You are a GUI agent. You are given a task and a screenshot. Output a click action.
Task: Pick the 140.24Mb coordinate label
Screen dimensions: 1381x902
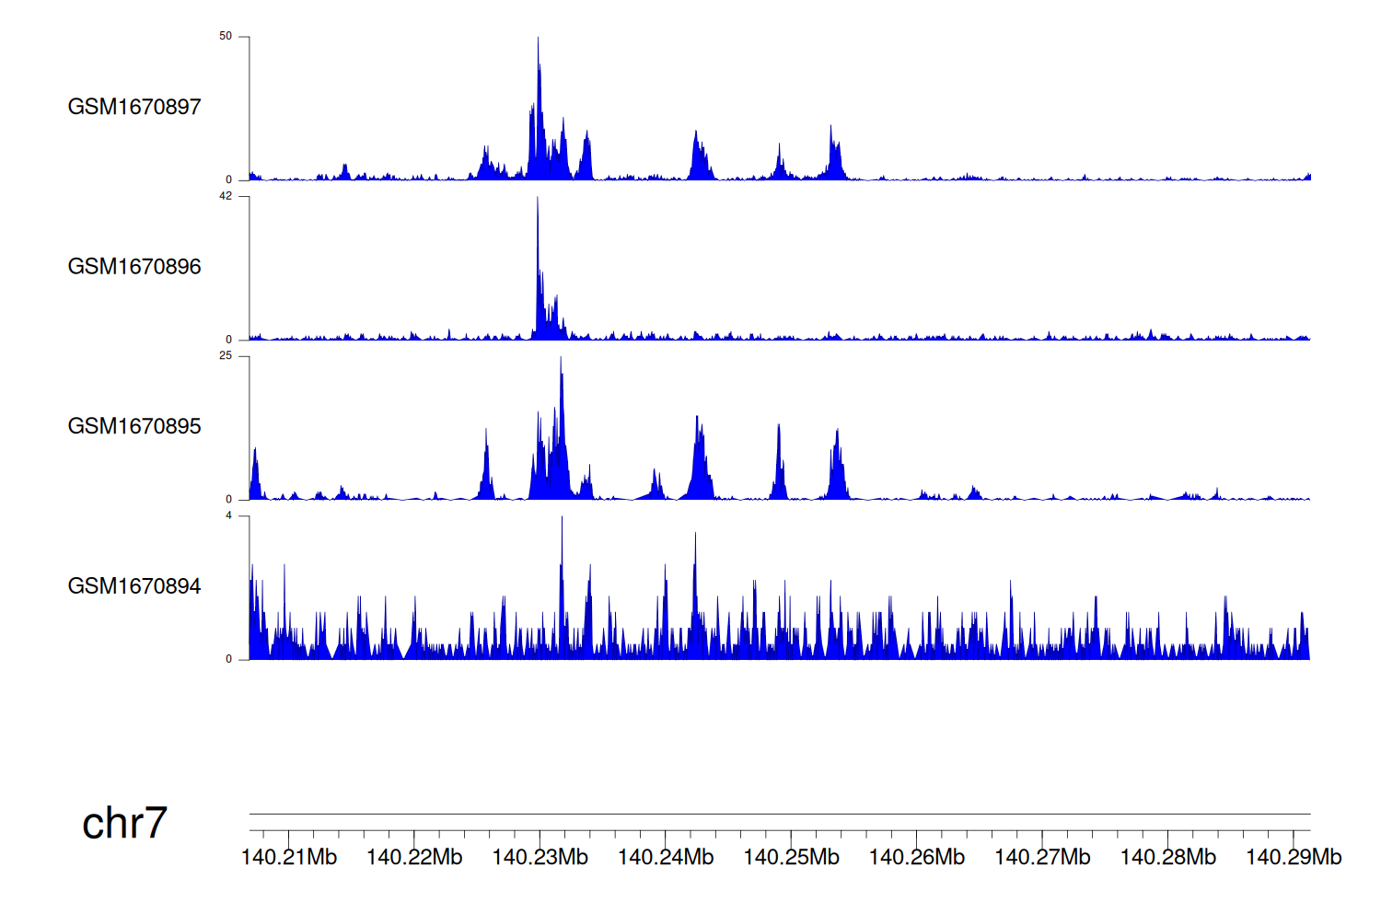(666, 858)
